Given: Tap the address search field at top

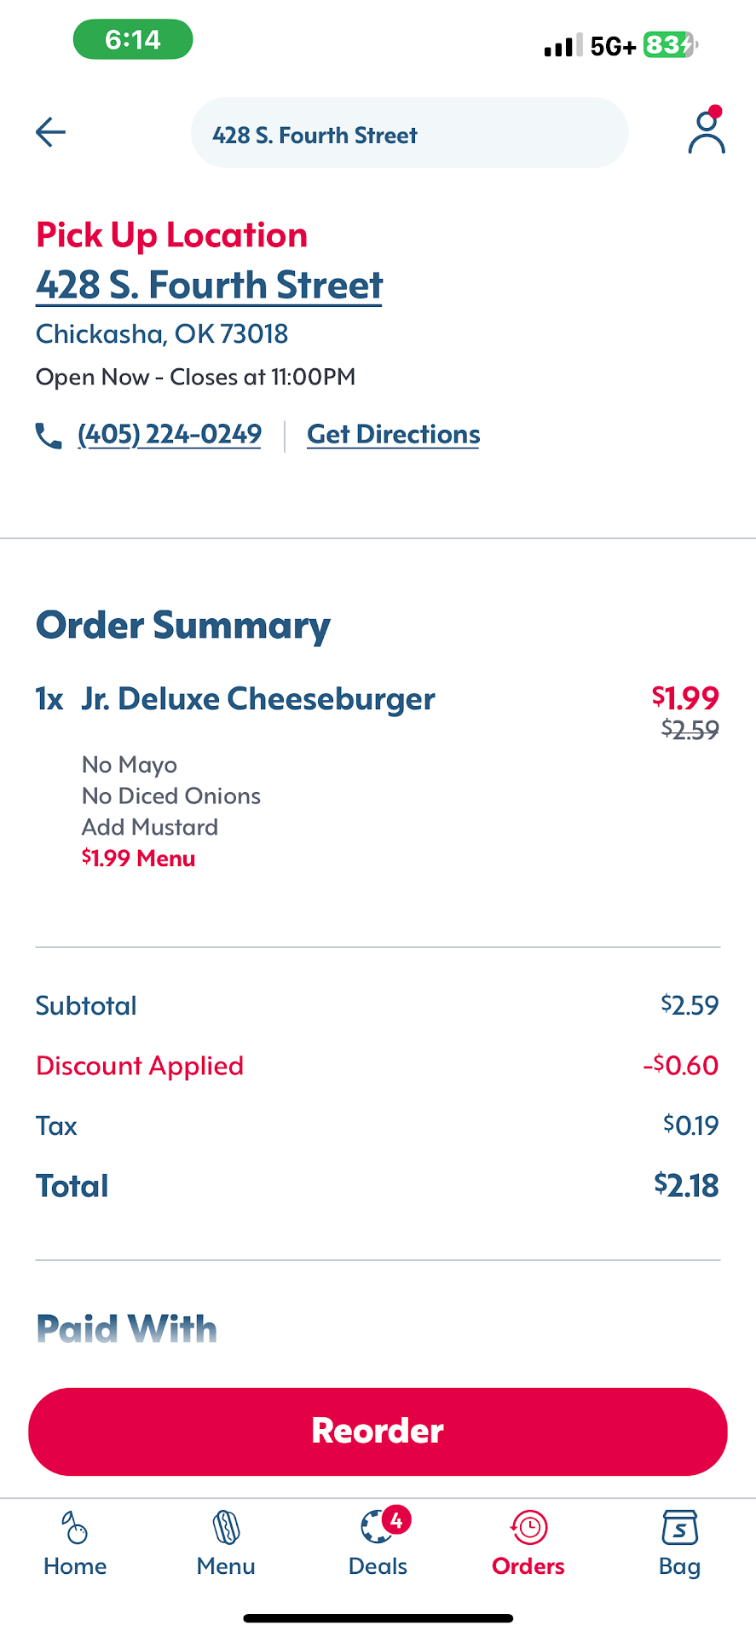Looking at the screenshot, I should (409, 134).
